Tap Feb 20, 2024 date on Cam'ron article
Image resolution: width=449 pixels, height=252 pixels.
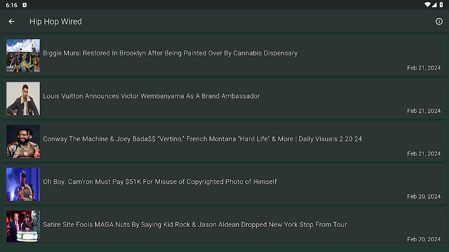click(x=424, y=197)
